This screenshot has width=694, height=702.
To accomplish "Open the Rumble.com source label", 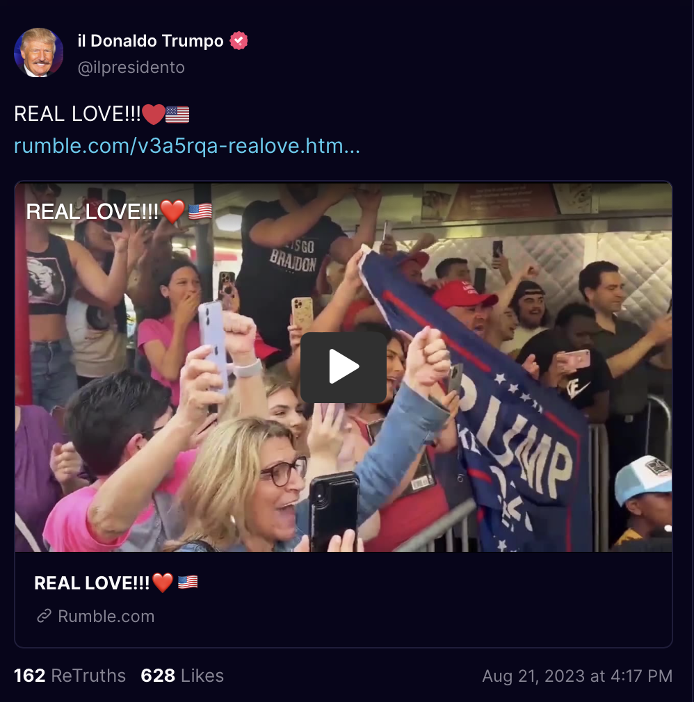I will tap(106, 616).
